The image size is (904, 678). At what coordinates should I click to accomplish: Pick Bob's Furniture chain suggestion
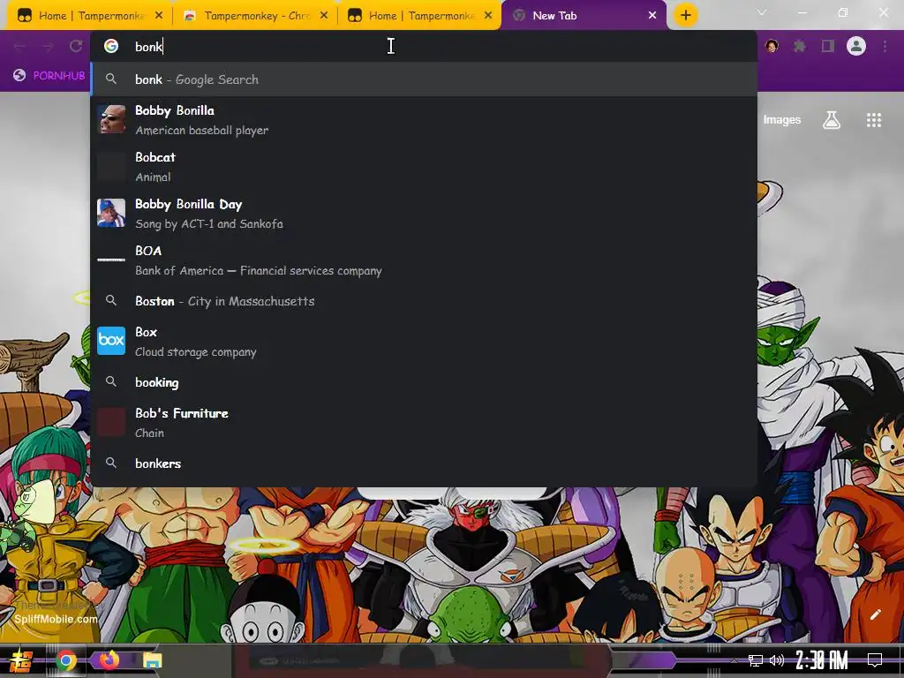click(424, 423)
